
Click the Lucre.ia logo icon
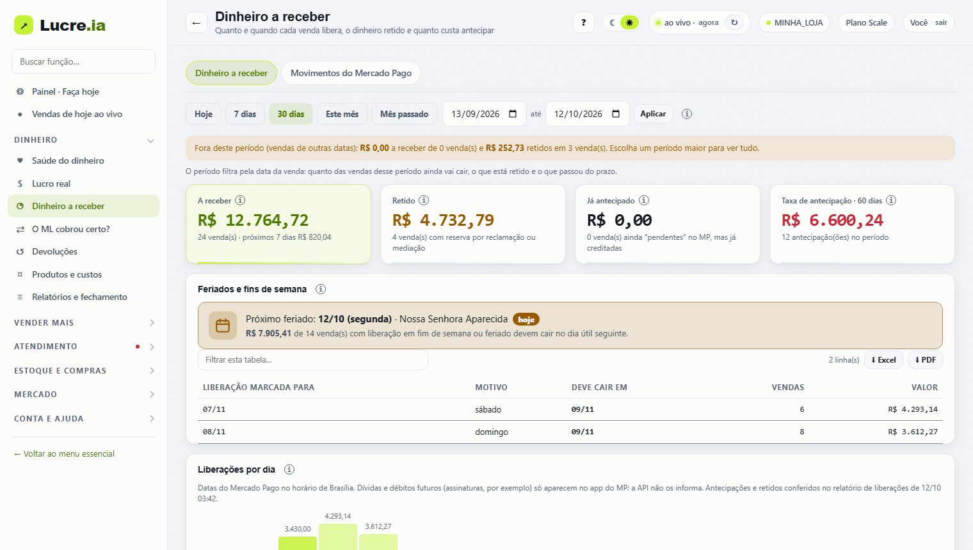[x=24, y=25]
